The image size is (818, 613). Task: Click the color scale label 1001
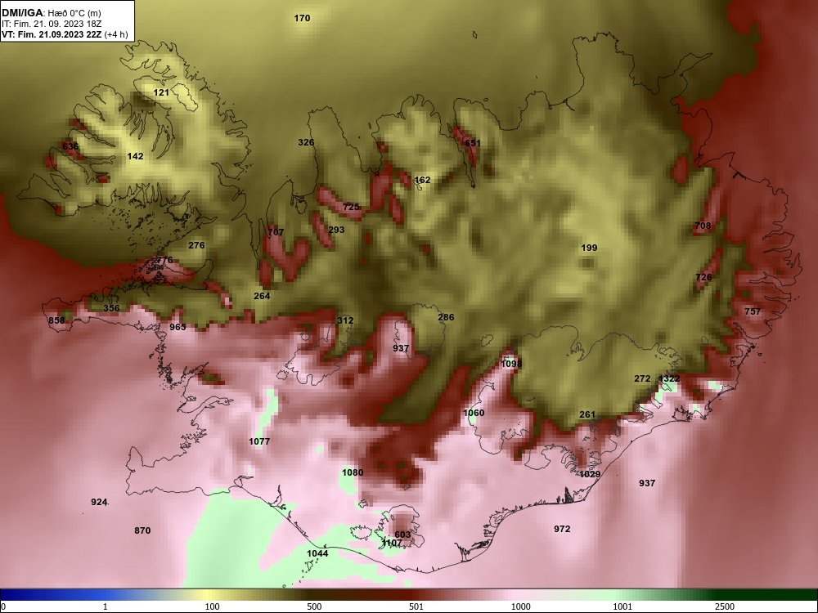pyautogui.click(x=622, y=606)
